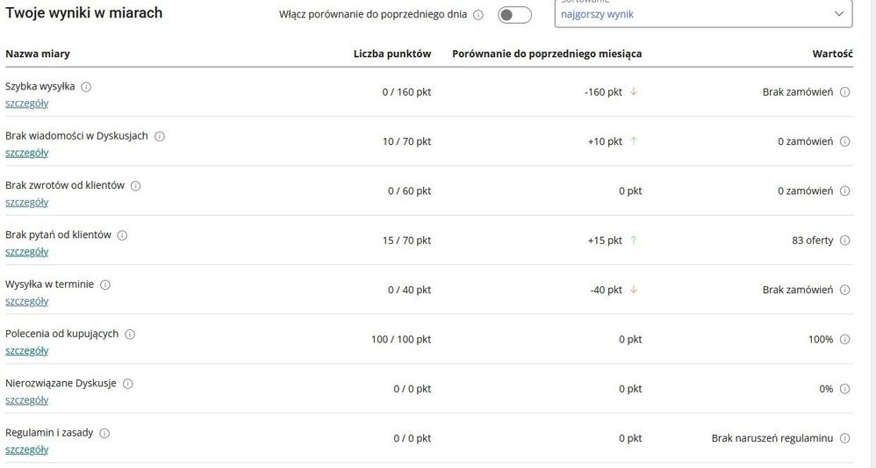876x468 pixels.
Task: Open the Sortowanie dropdown showing najgorszy wynik
Action: tap(702, 13)
